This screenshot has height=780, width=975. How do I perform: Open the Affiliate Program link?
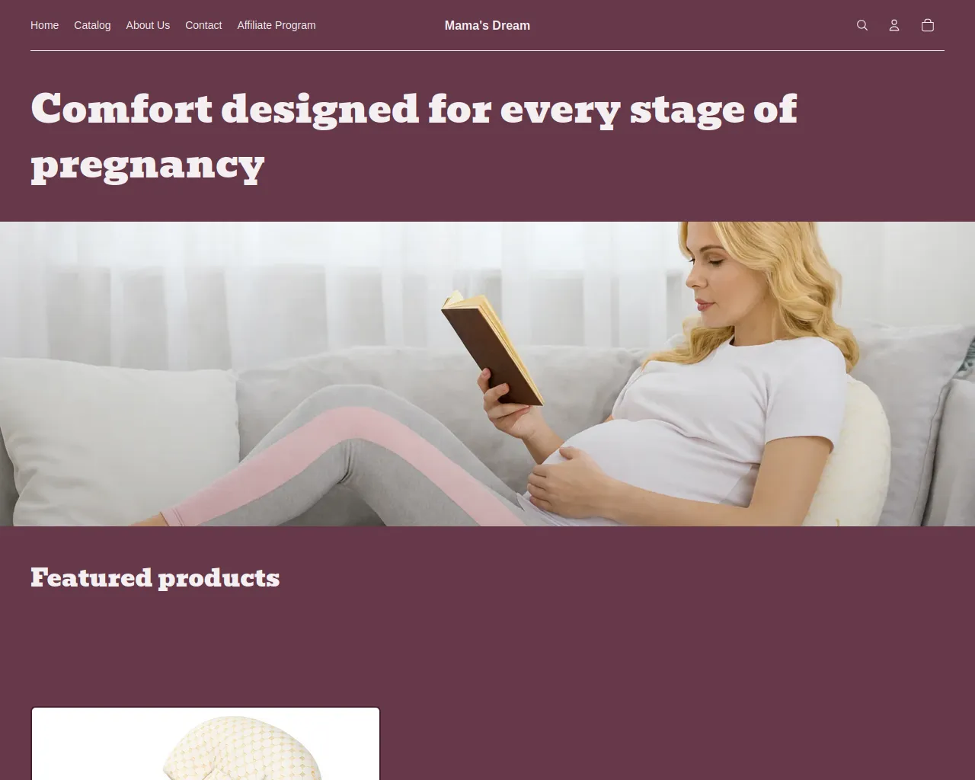pyautogui.click(x=276, y=25)
